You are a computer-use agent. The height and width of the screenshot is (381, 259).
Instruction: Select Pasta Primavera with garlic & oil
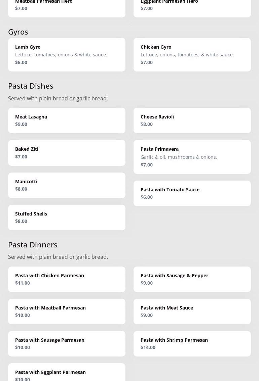coord(192,157)
